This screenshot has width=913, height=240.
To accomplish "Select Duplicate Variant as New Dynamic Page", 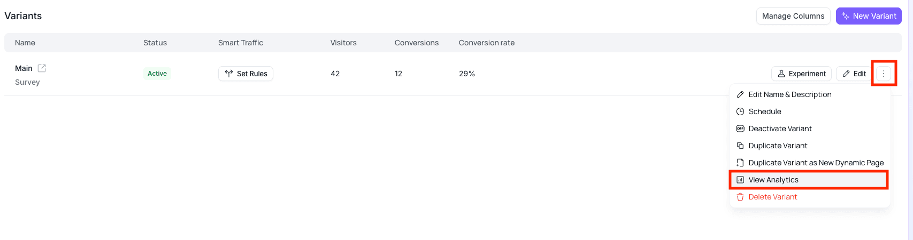I will coord(810,163).
